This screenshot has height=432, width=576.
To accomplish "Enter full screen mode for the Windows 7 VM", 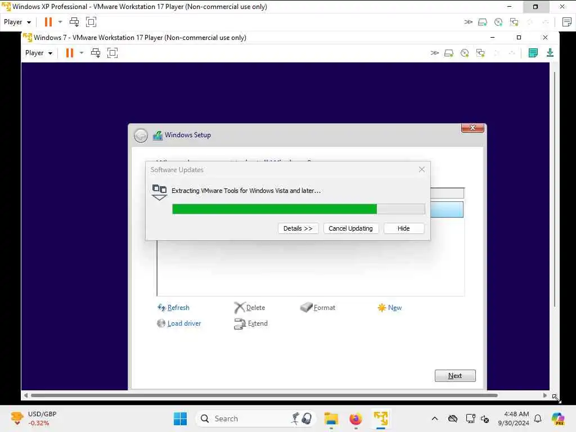I will pos(112,53).
